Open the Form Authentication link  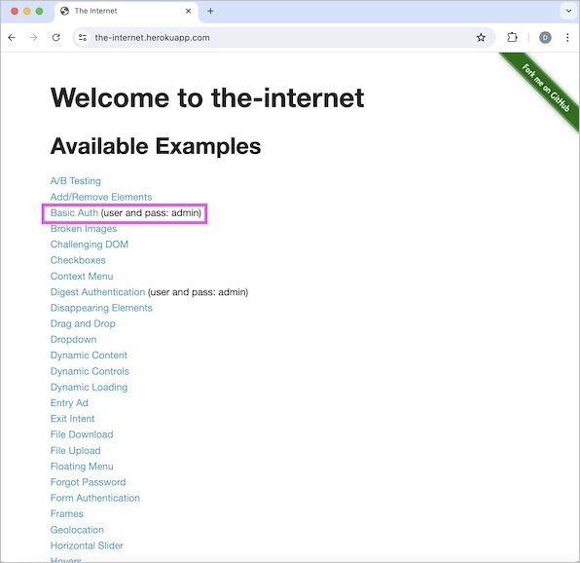tap(95, 498)
